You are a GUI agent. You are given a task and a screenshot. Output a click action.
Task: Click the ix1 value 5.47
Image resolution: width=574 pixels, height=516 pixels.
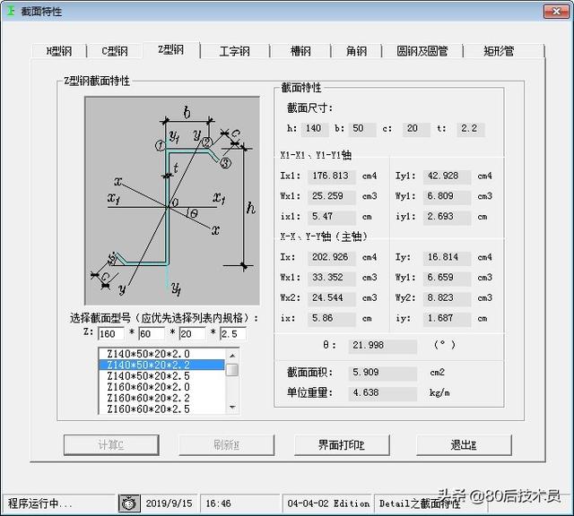(332, 217)
